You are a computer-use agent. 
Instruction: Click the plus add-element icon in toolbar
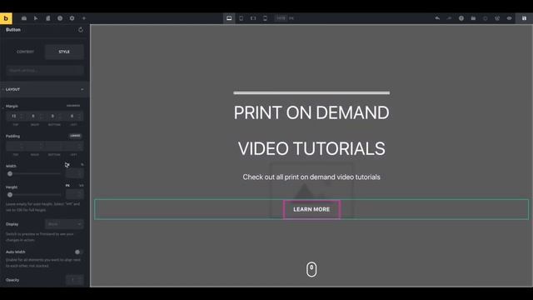(84, 18)
